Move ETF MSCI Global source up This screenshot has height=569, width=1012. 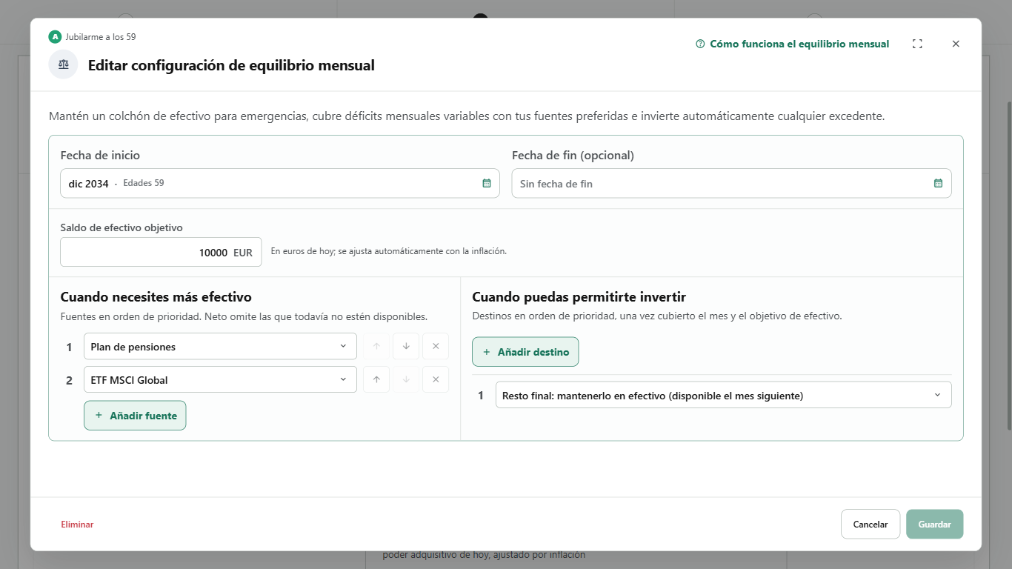pyautogui.click(x=376, y=380)
